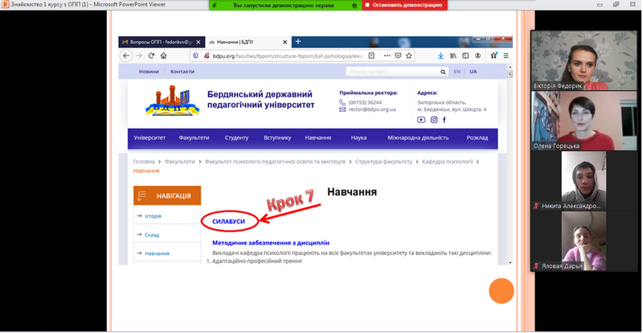The width and height of the screenshot is (643, 333).
Task: Open the Наука menu item
Action: [x=358, y=138]
